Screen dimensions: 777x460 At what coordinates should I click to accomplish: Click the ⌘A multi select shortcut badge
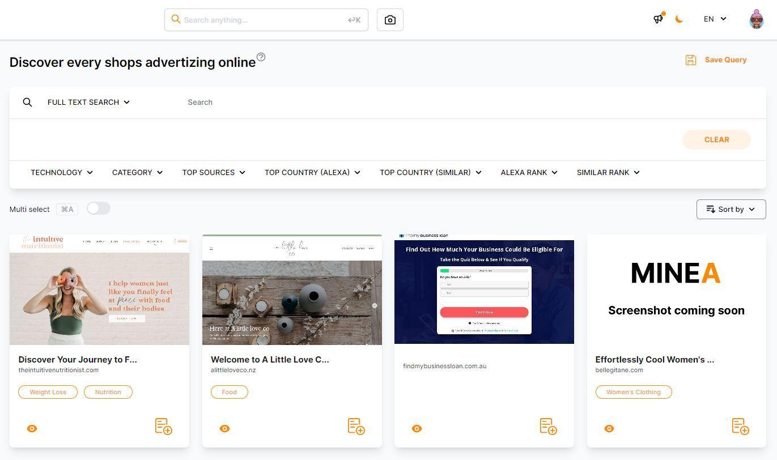coord(67,209)
